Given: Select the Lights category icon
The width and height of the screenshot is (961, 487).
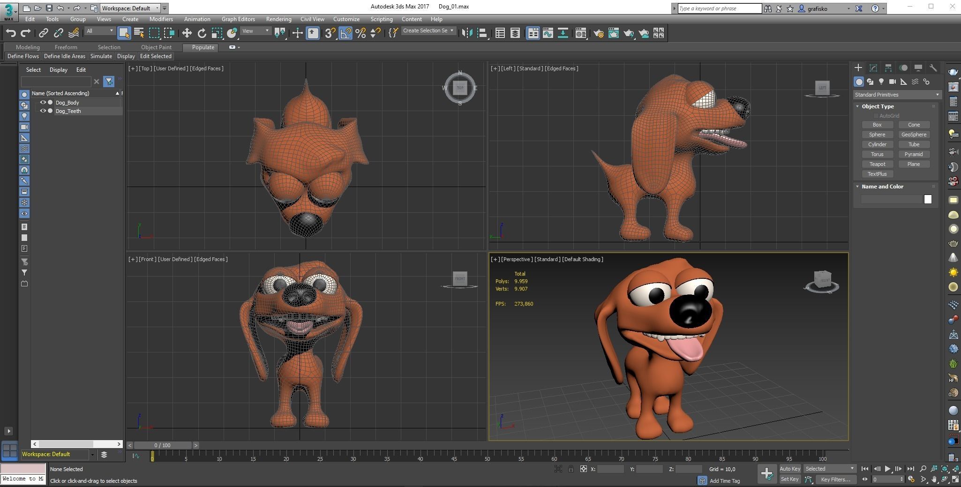Looking at the screenshot, I should [881, 82].
